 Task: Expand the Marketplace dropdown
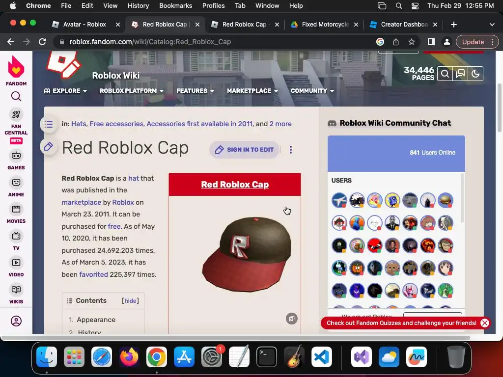coord(252,91)
